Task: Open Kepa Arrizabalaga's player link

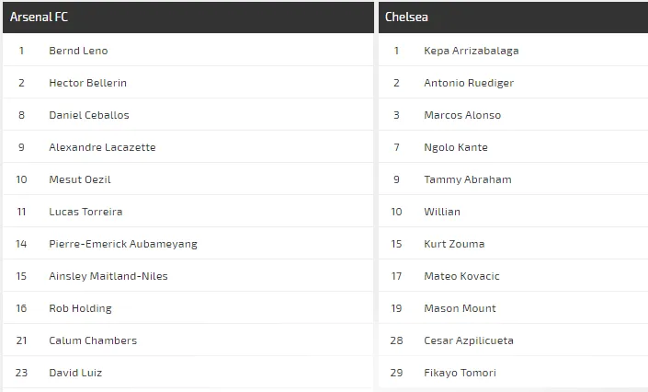Action: coord(471,51)
